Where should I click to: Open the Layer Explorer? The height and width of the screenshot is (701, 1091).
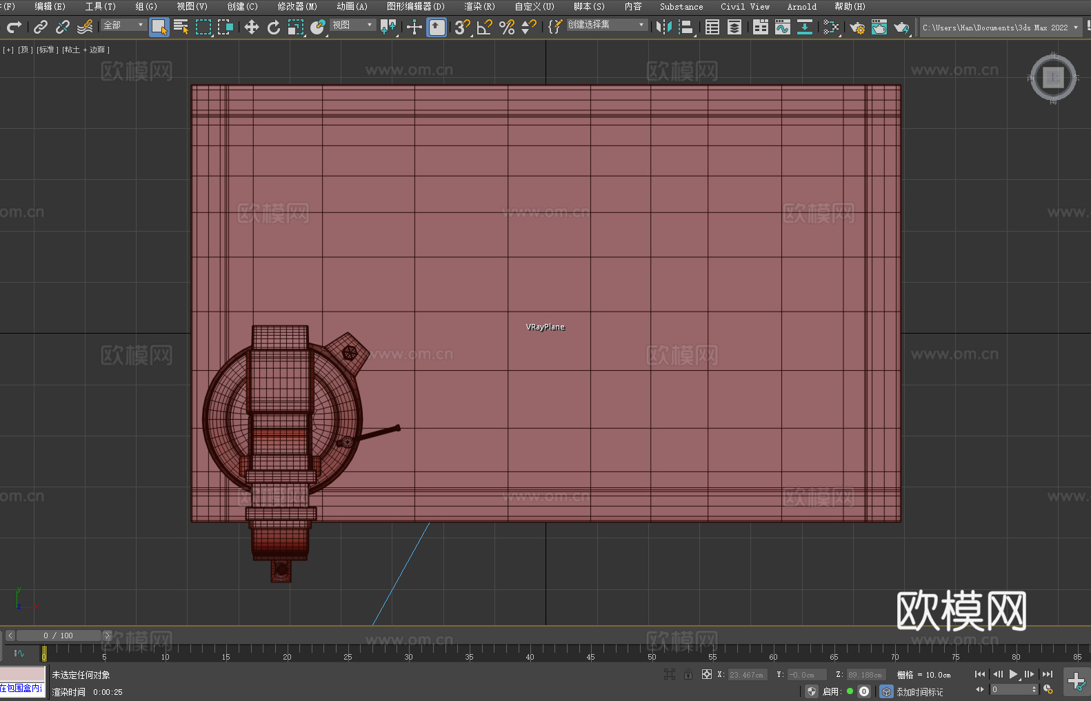pos(734,27)
